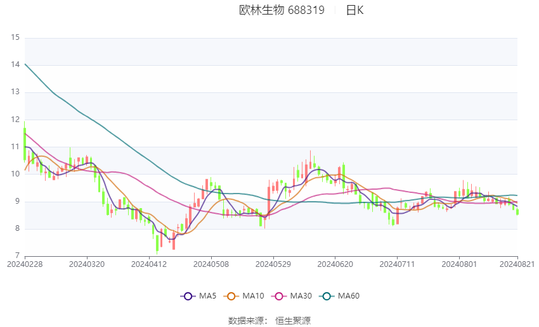The height and width of the screenshot is (327, 539).
Task: Select the 20240620 x-axis date label
Action: coord(335,264)
